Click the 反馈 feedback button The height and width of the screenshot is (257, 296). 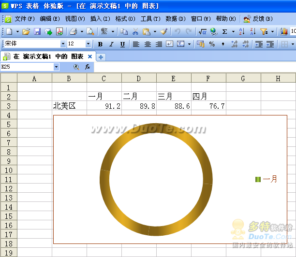pyautogui.click(x=259, y=19)
